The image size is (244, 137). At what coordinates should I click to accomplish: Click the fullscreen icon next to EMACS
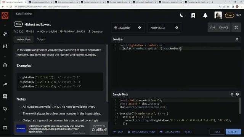tap(236, 27)
